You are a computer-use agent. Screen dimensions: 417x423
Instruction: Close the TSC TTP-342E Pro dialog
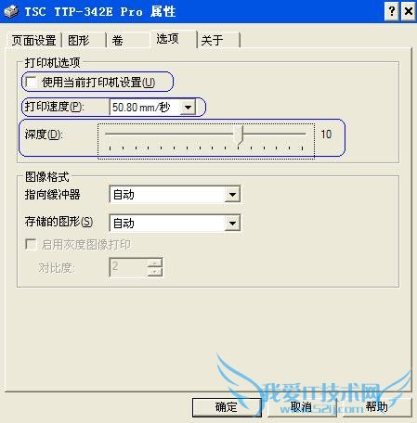pos(408,11)
